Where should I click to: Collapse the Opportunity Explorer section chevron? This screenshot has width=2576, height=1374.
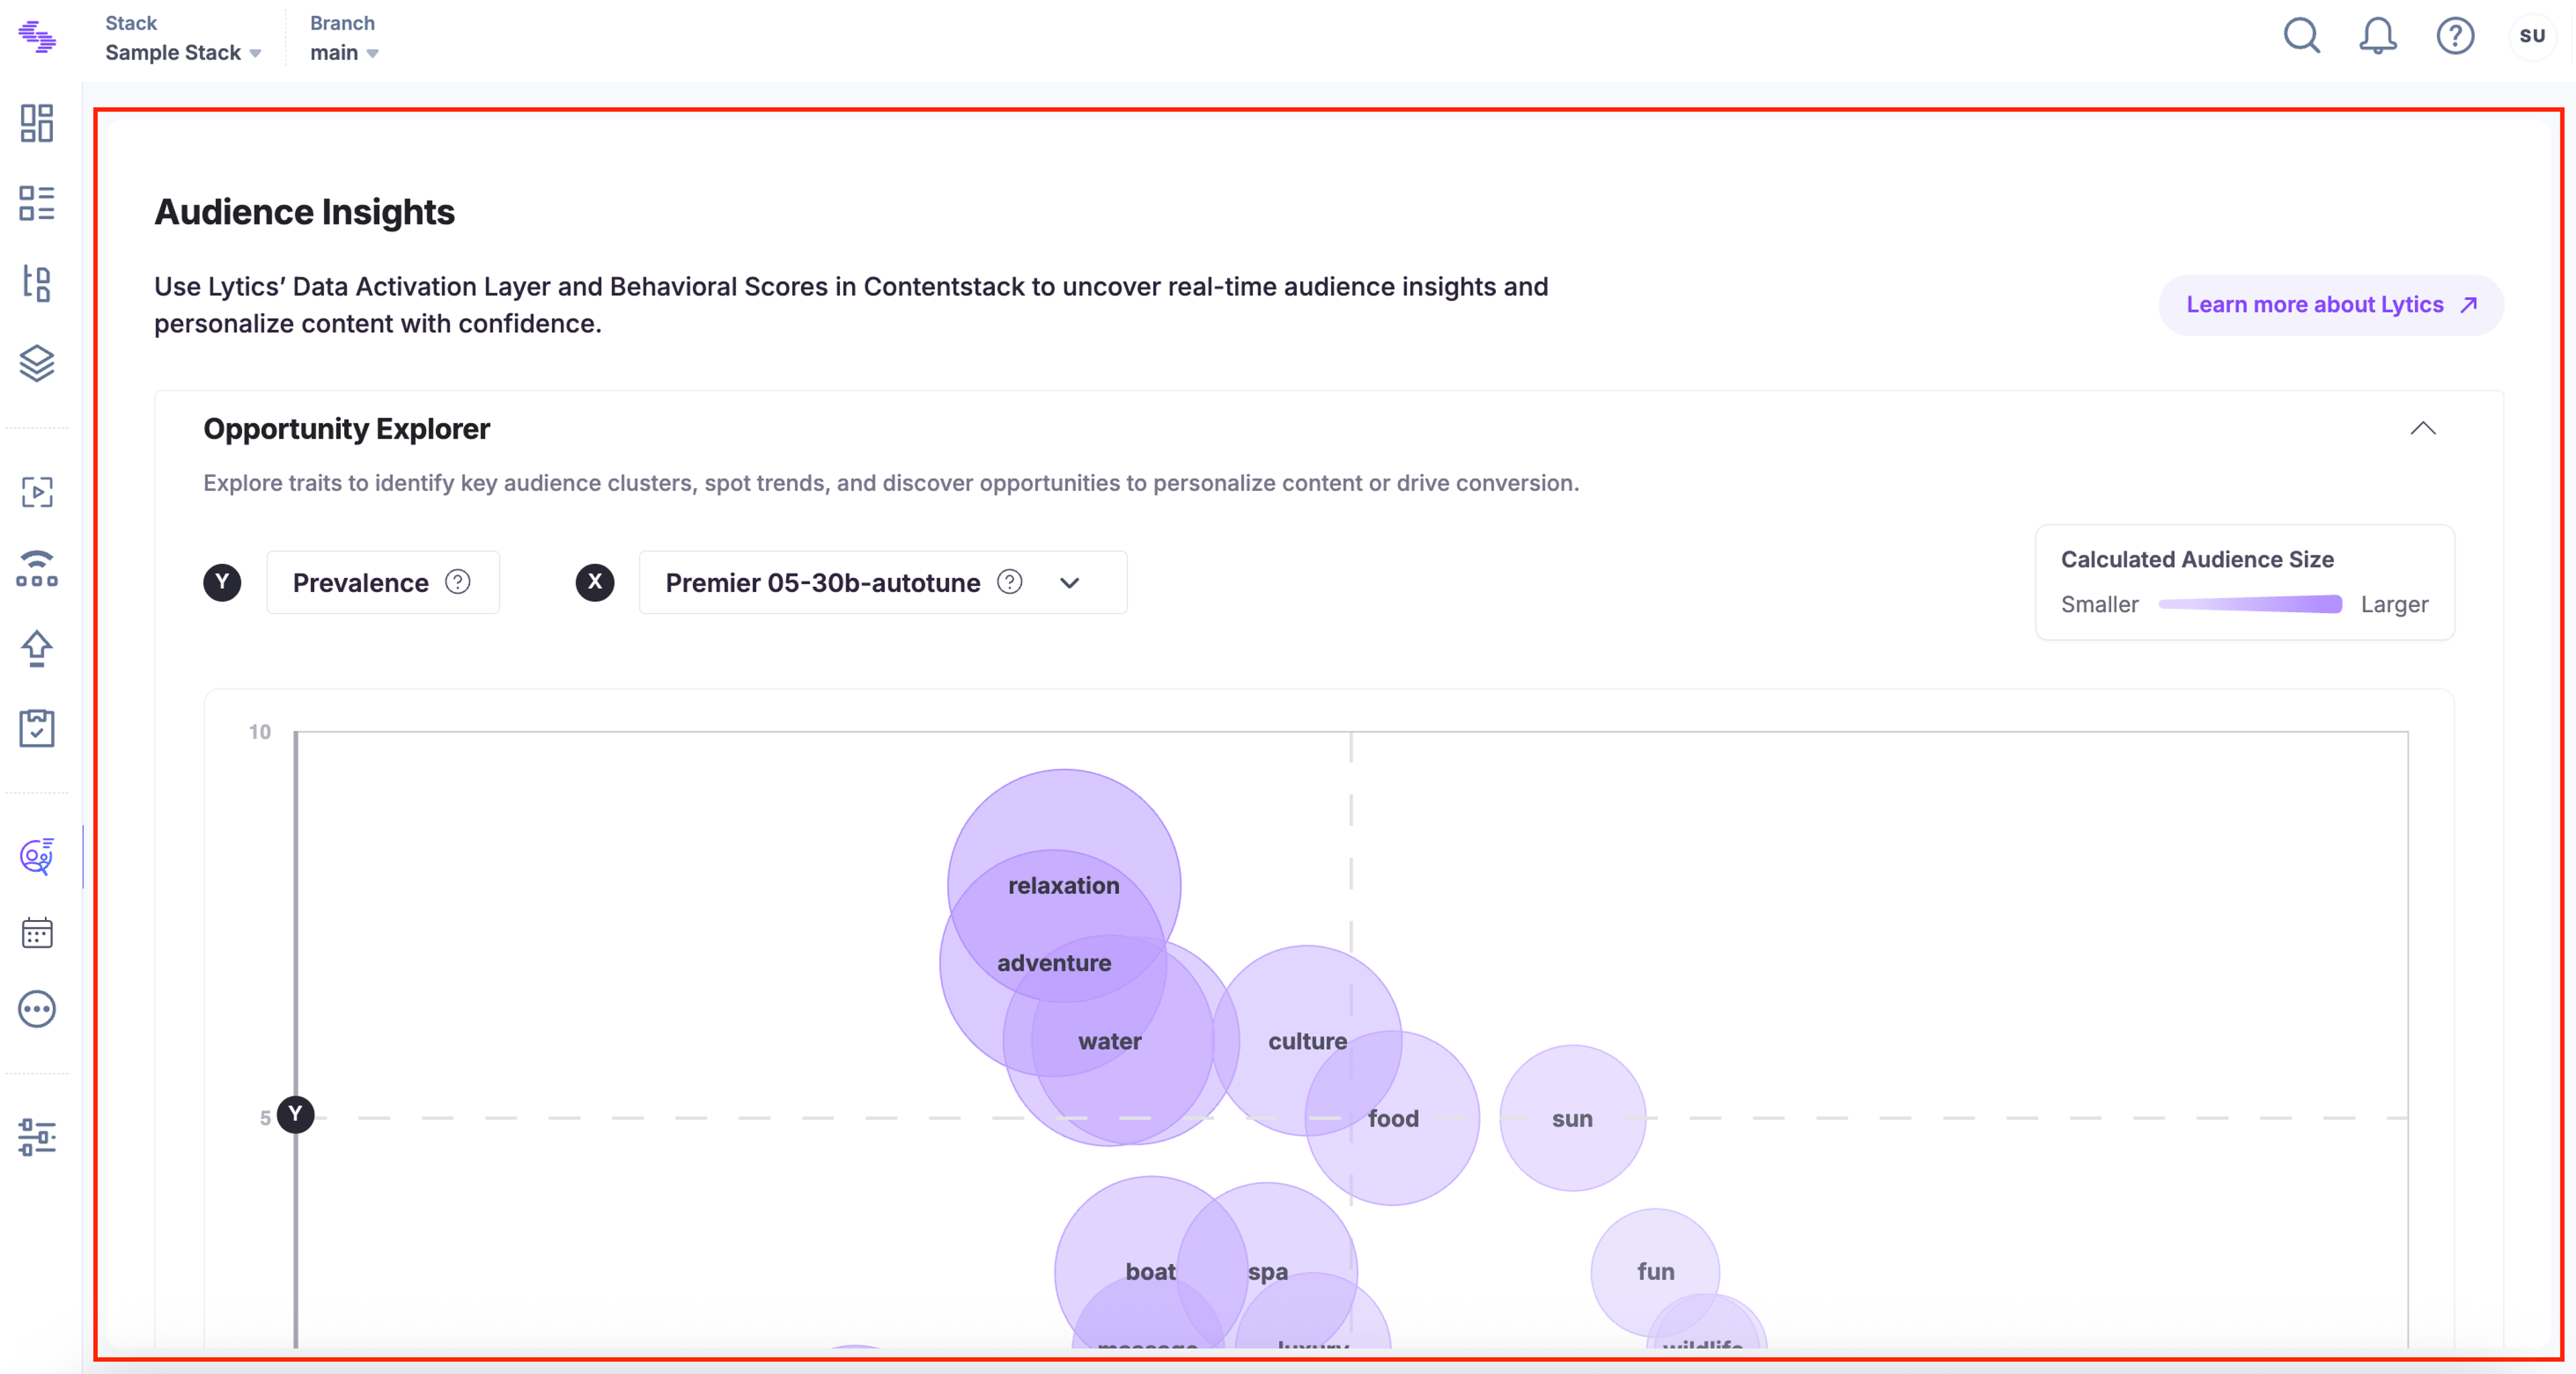tap(2423, 428)
